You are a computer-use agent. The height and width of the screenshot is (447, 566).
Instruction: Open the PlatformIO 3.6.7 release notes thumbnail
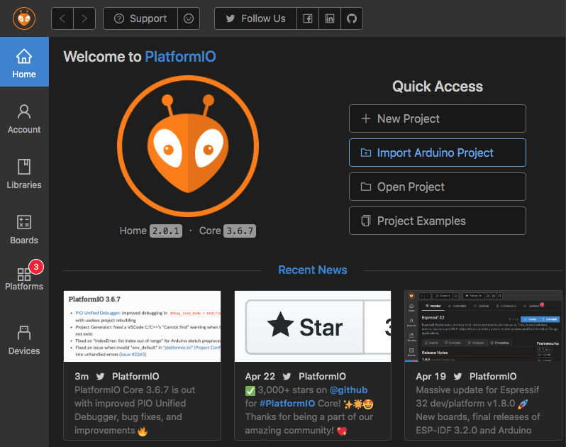pyautogui.click(x=143, y=326)
